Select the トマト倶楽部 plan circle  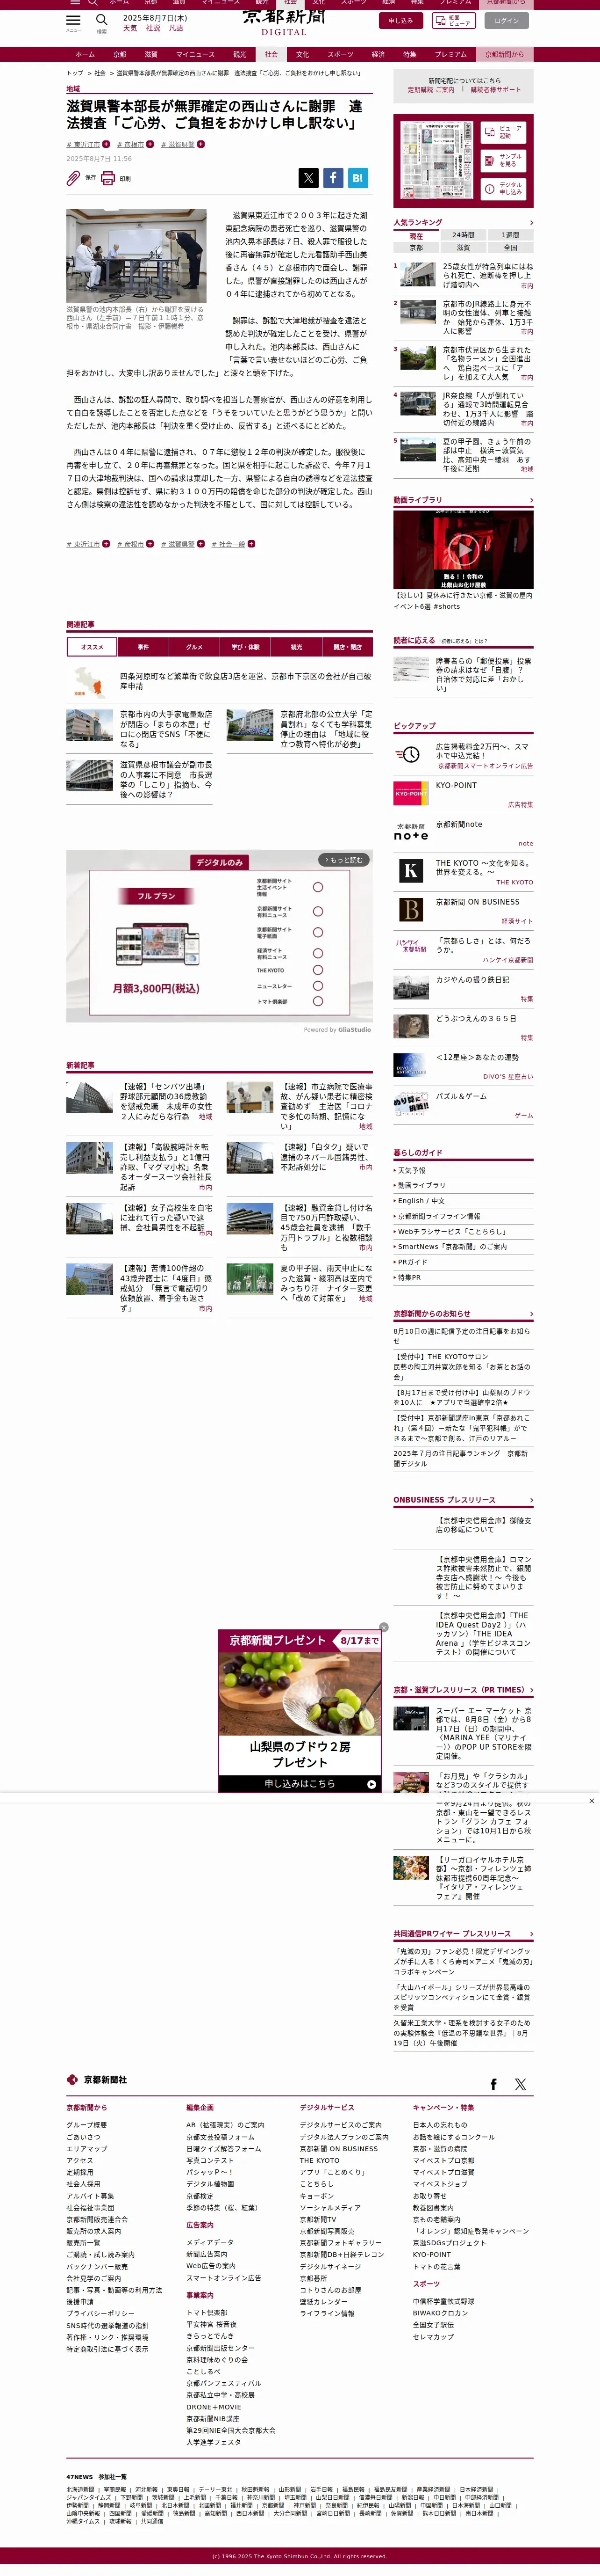pos(317,1001)
